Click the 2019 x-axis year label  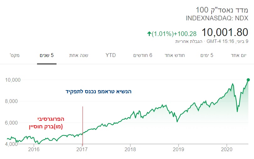(x=178, y=149)
